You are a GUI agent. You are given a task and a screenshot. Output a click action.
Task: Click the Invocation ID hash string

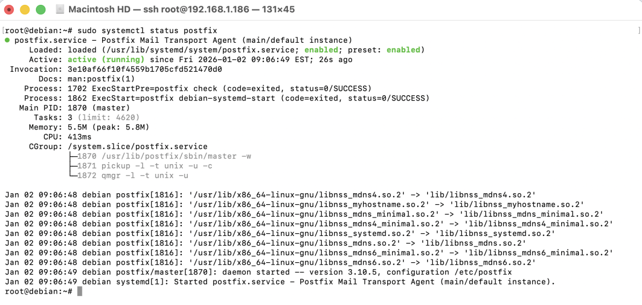point(144,69)
